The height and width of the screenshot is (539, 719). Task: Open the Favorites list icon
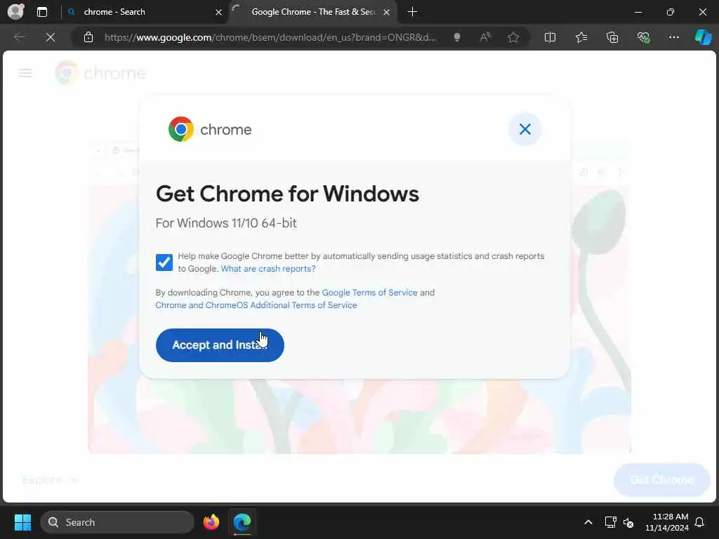tap(581, 37)
